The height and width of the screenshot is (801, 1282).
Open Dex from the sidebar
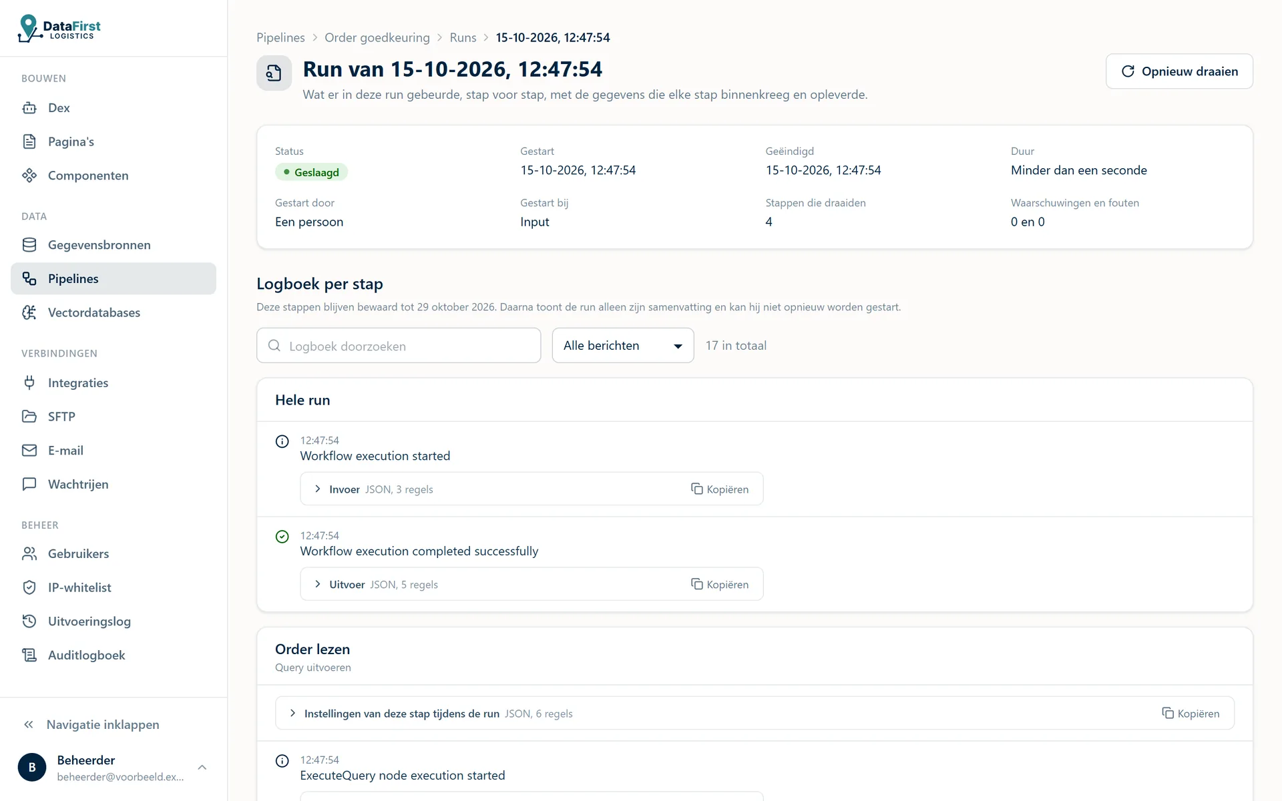click(x=114, y=107)
